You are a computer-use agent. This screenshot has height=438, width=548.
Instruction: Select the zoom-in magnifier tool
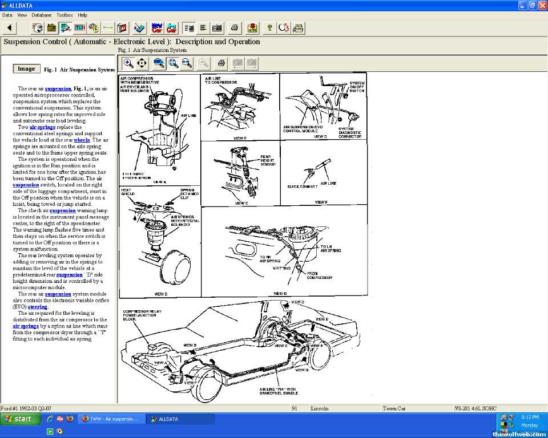(x=128, y=63)
